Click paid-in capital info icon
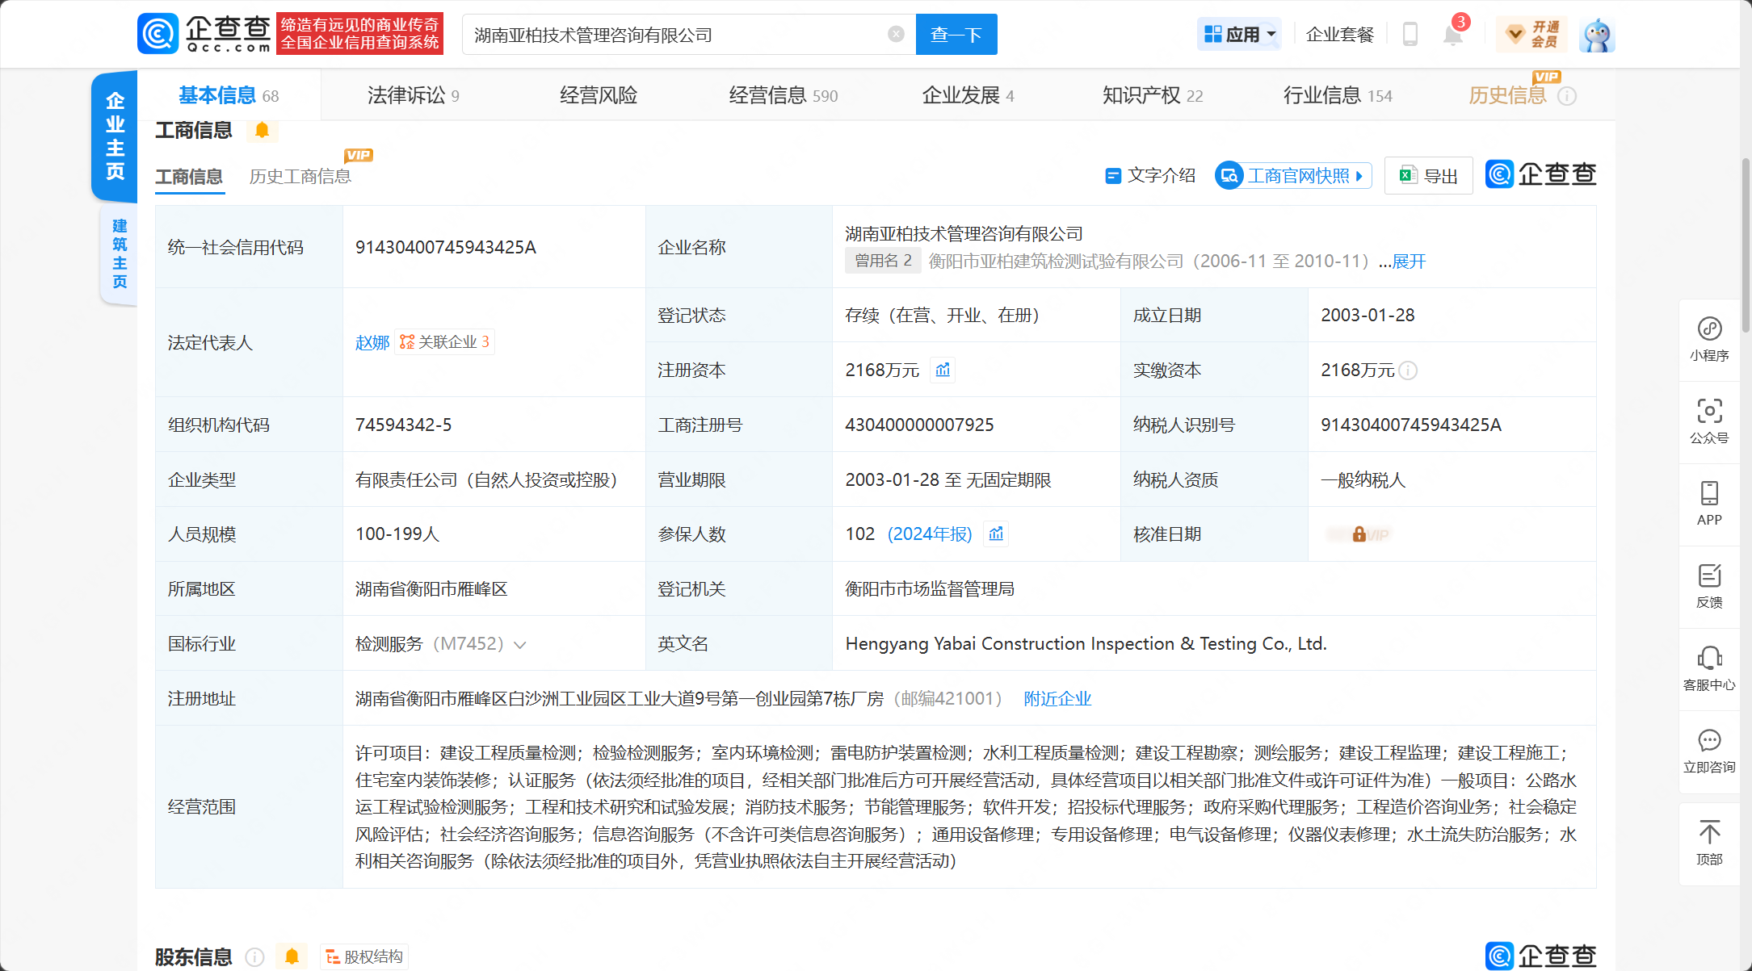 pyautogui.click(x=1408, y=370)
